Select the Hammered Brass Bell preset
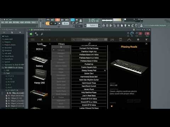The height and width of the screenshot is (127, 170). click(89, 77)
